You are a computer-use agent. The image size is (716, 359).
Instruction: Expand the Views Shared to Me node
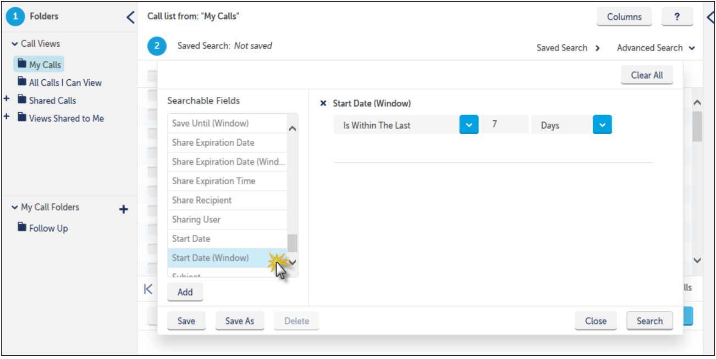click(x=7, y=117)
